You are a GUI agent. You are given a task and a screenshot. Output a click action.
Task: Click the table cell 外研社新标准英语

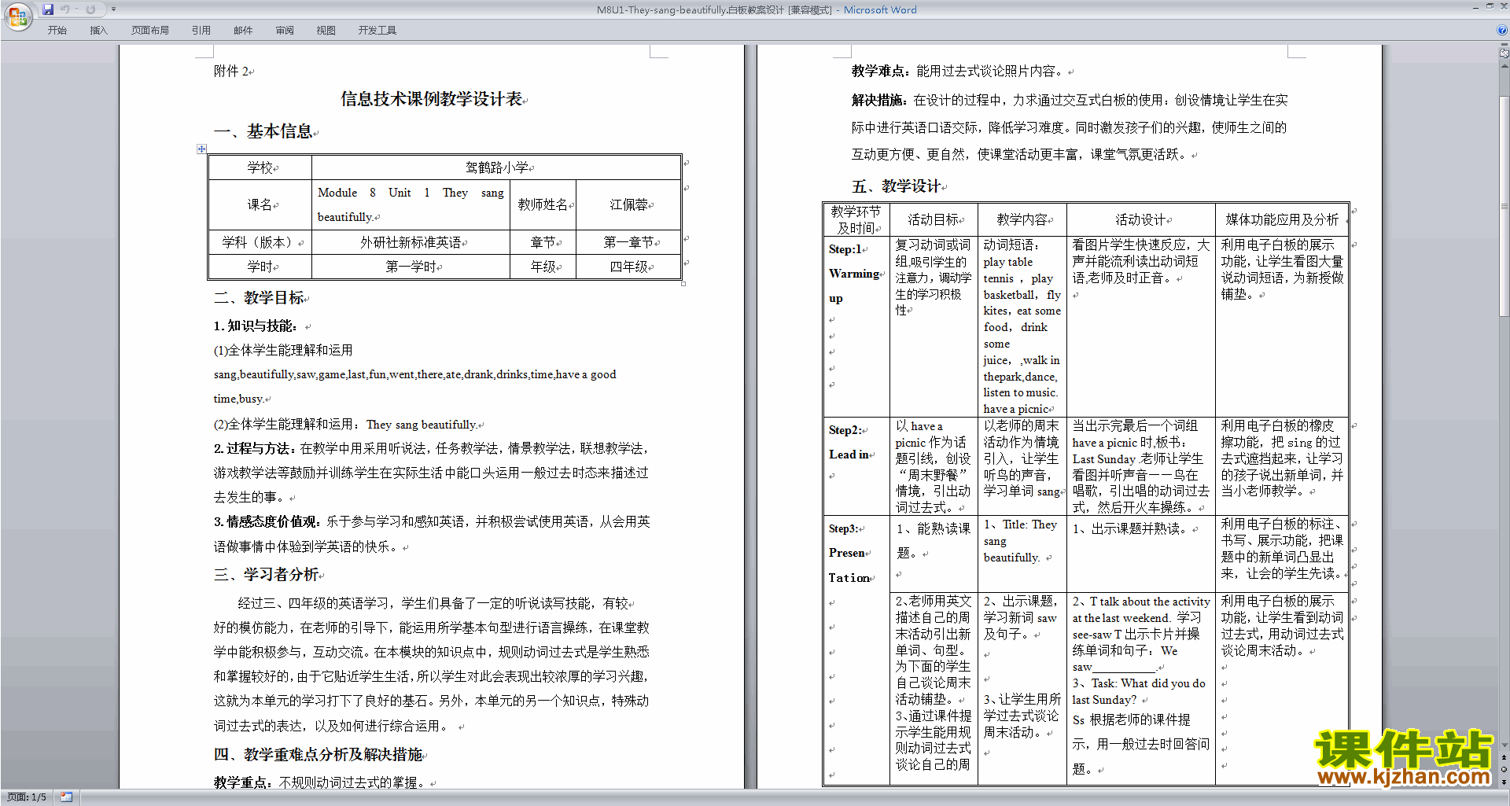(411, 242)
